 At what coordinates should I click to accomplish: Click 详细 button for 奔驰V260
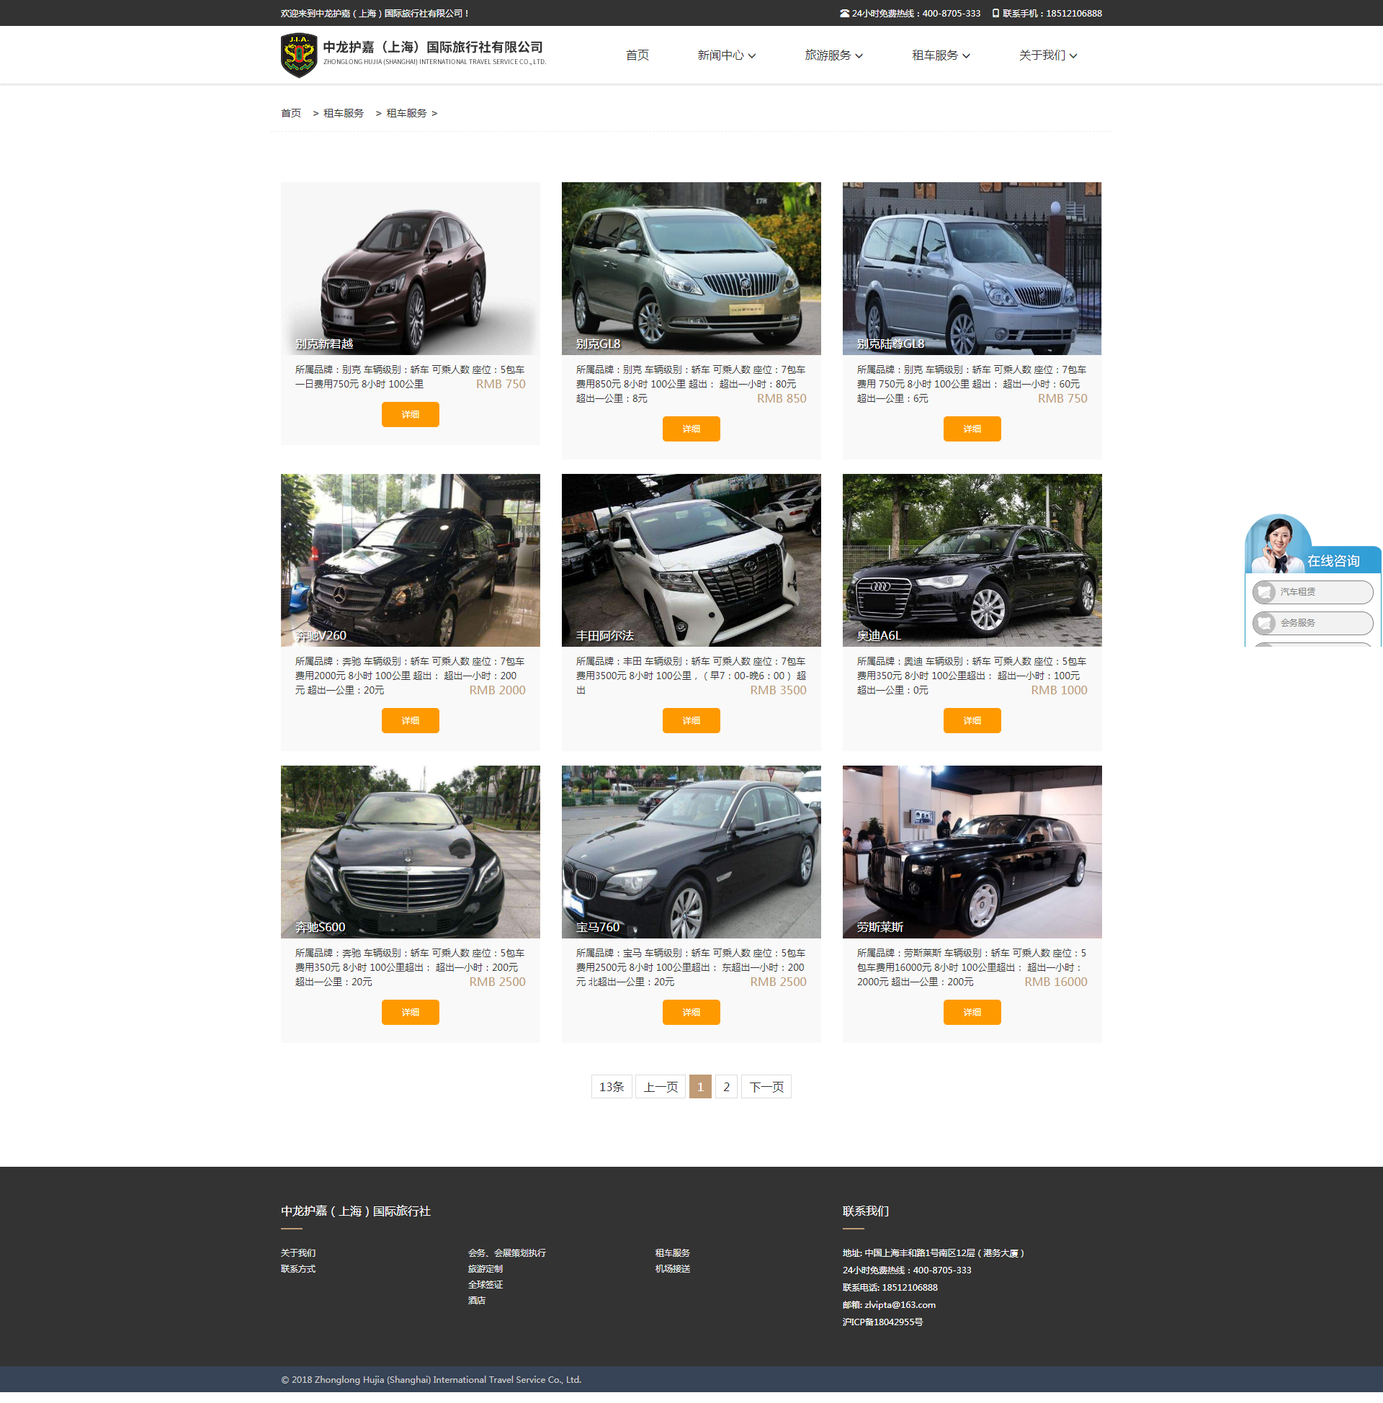tap(411, 721)
